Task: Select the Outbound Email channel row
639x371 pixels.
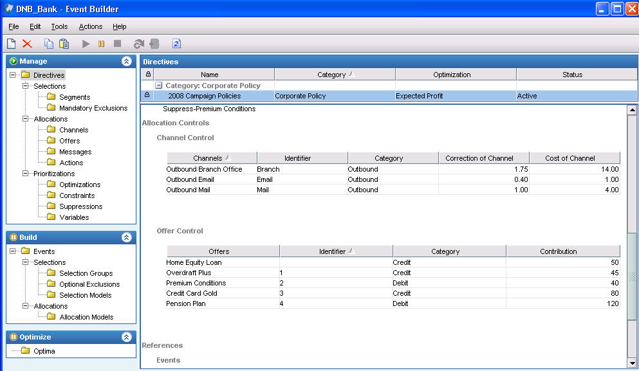Action: tap(393, 179)
